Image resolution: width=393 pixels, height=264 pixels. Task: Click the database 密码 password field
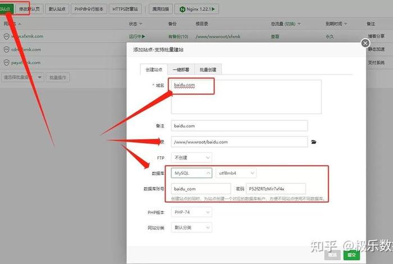pos(276,189)
